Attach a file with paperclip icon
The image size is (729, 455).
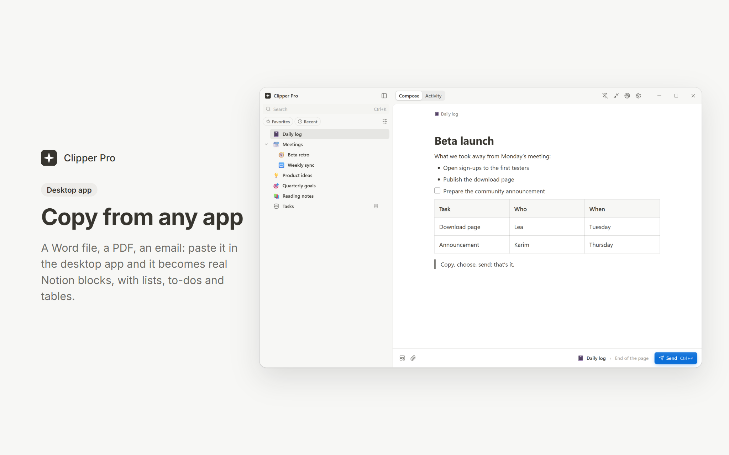[413, 358]
